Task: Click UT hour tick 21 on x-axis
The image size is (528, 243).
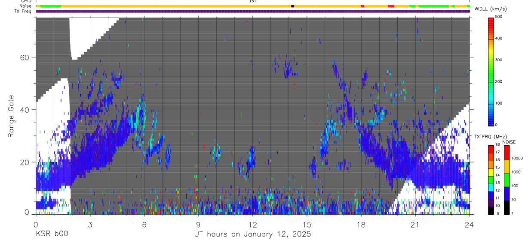Action: tap(415, 224)
